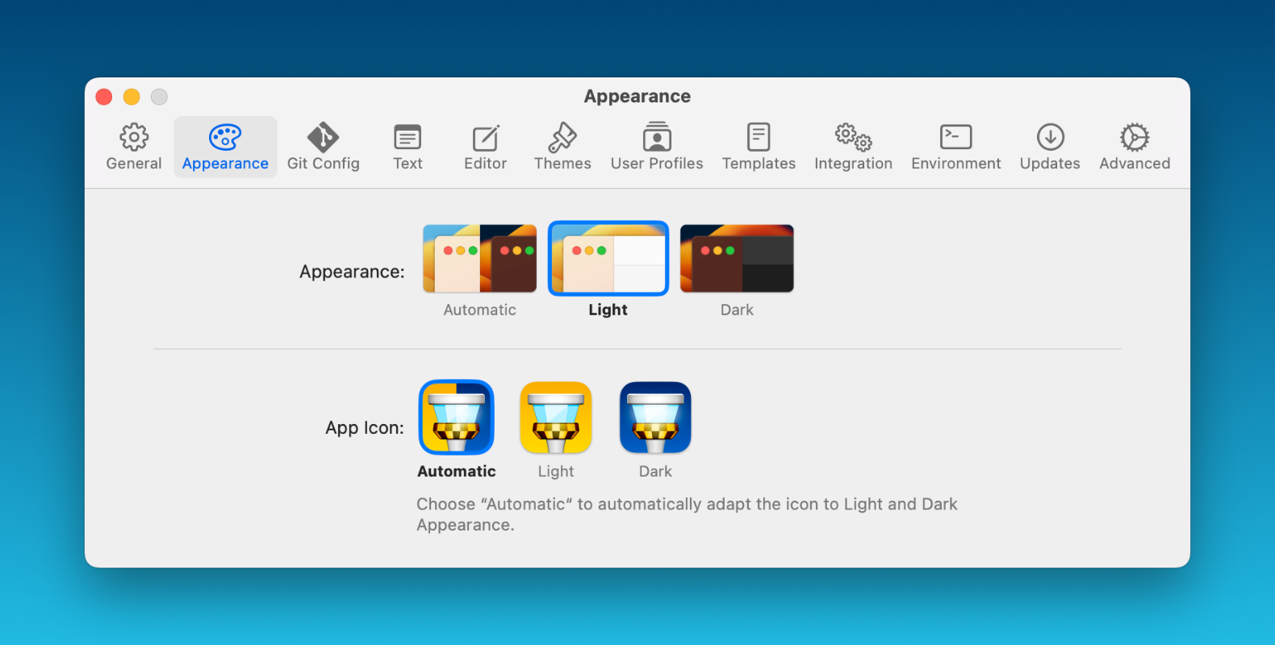Image resolution: width=1275 pixels, height=645 pixels.
Task: Open the Templates preferences pane
Action: tap(759, 147)
